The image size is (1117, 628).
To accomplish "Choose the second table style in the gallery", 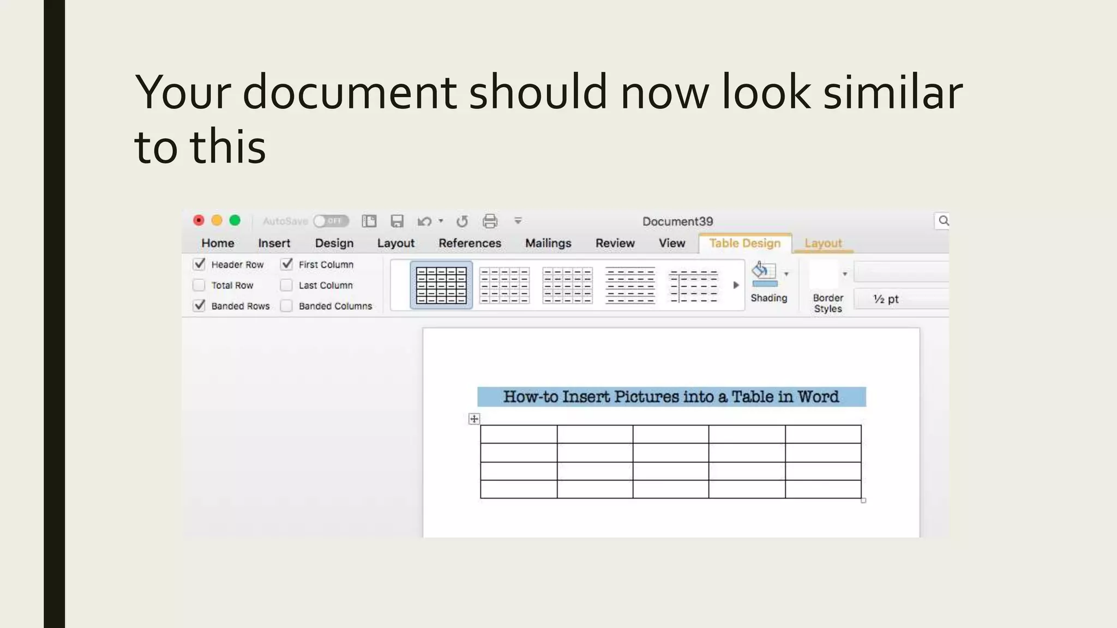I will click(505, 285).
